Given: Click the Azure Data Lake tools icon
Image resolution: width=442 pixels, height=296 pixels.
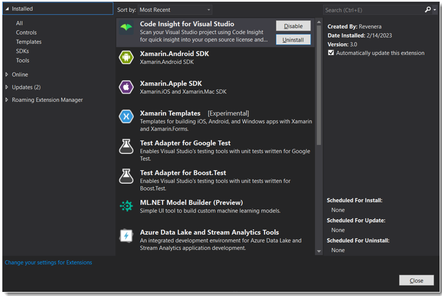Looking at the screenshot, I should pyautogui.click(x=126, y=236).
